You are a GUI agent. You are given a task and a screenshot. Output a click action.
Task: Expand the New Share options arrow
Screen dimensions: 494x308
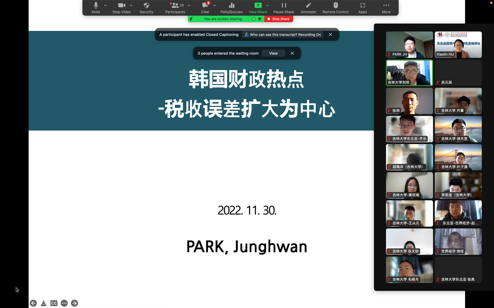coord(268,6)
